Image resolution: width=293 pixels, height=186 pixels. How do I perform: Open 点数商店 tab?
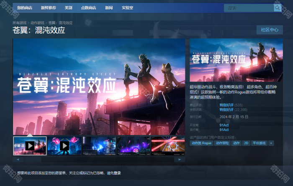pos(88,8)
